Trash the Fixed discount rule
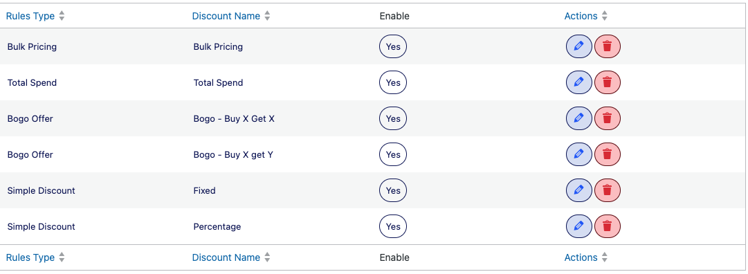This screenshot has width=748, height=274. click(608, 190)
